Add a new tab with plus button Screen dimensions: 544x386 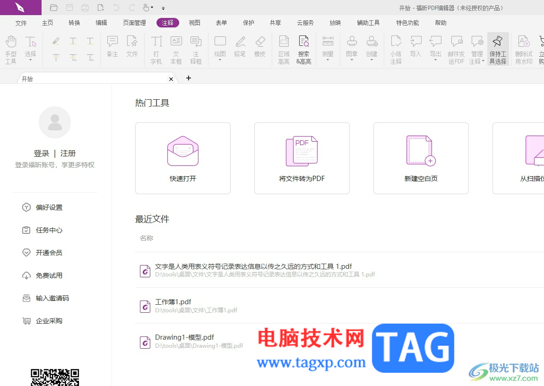tap(189, 78)
